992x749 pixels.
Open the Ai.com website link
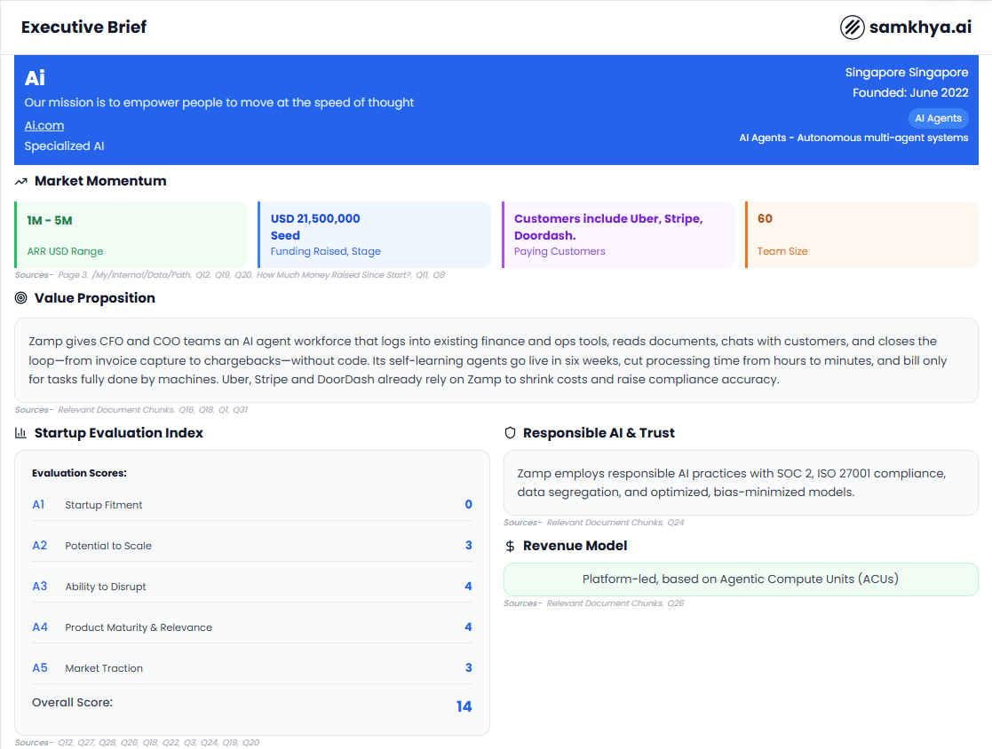click(x=44, y=125)
